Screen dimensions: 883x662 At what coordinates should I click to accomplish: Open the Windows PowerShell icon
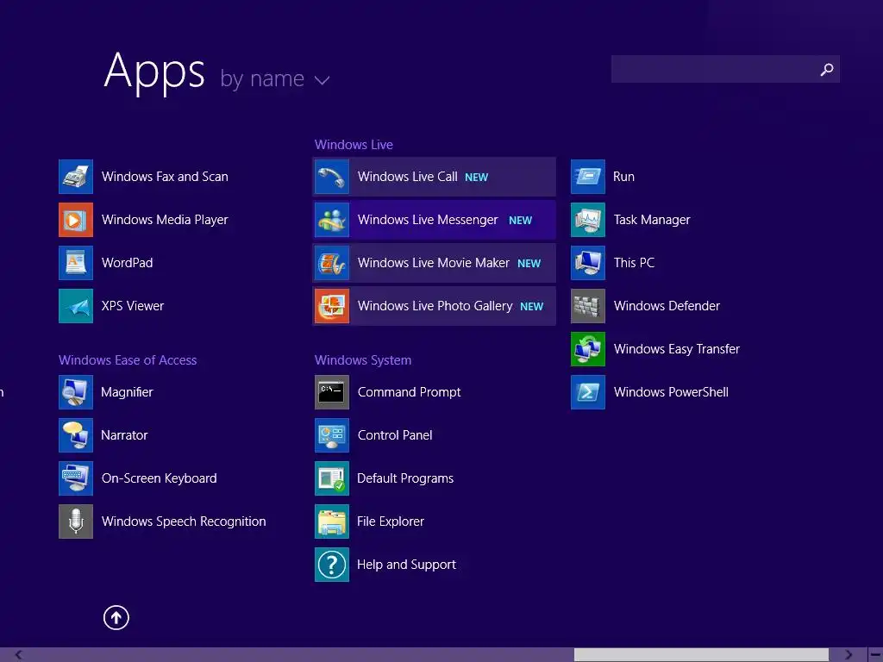[x=588, y=392]
